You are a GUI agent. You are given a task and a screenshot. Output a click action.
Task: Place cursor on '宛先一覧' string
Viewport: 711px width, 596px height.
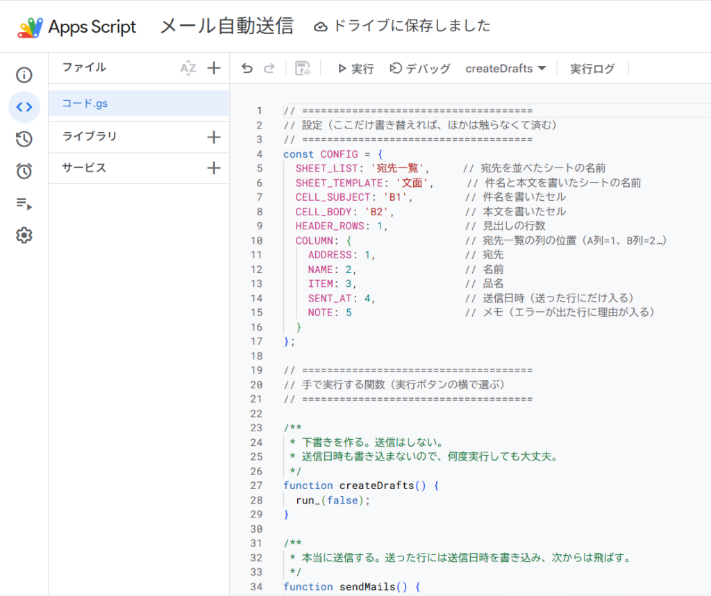[397, 168]
